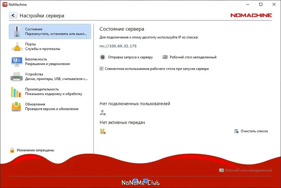Image resolution: width=281 pixels, height=188 pixels.
Task: Click the colored bar chart performance icon
Action: click(16, 92)
